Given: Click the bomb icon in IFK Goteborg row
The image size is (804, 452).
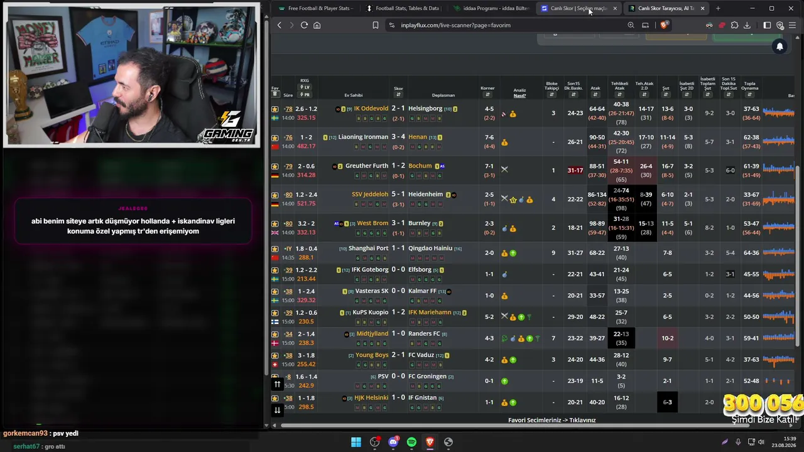Looking at the screenshot, I should 505,274.
